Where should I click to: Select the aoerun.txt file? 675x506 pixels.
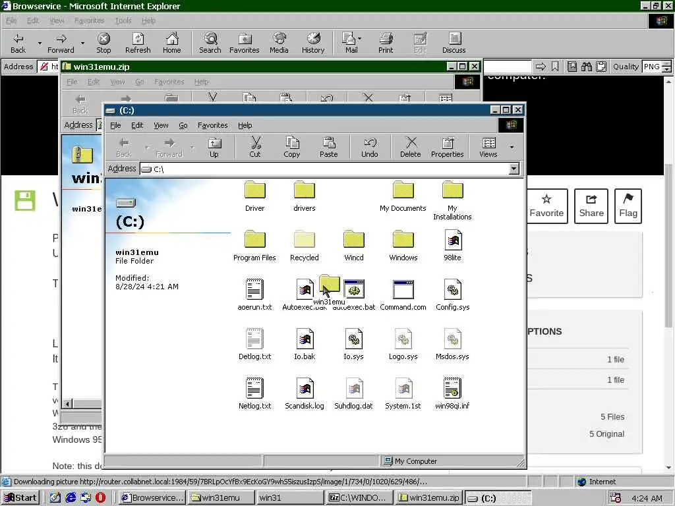pyautogui.click(x=255, y=295)
